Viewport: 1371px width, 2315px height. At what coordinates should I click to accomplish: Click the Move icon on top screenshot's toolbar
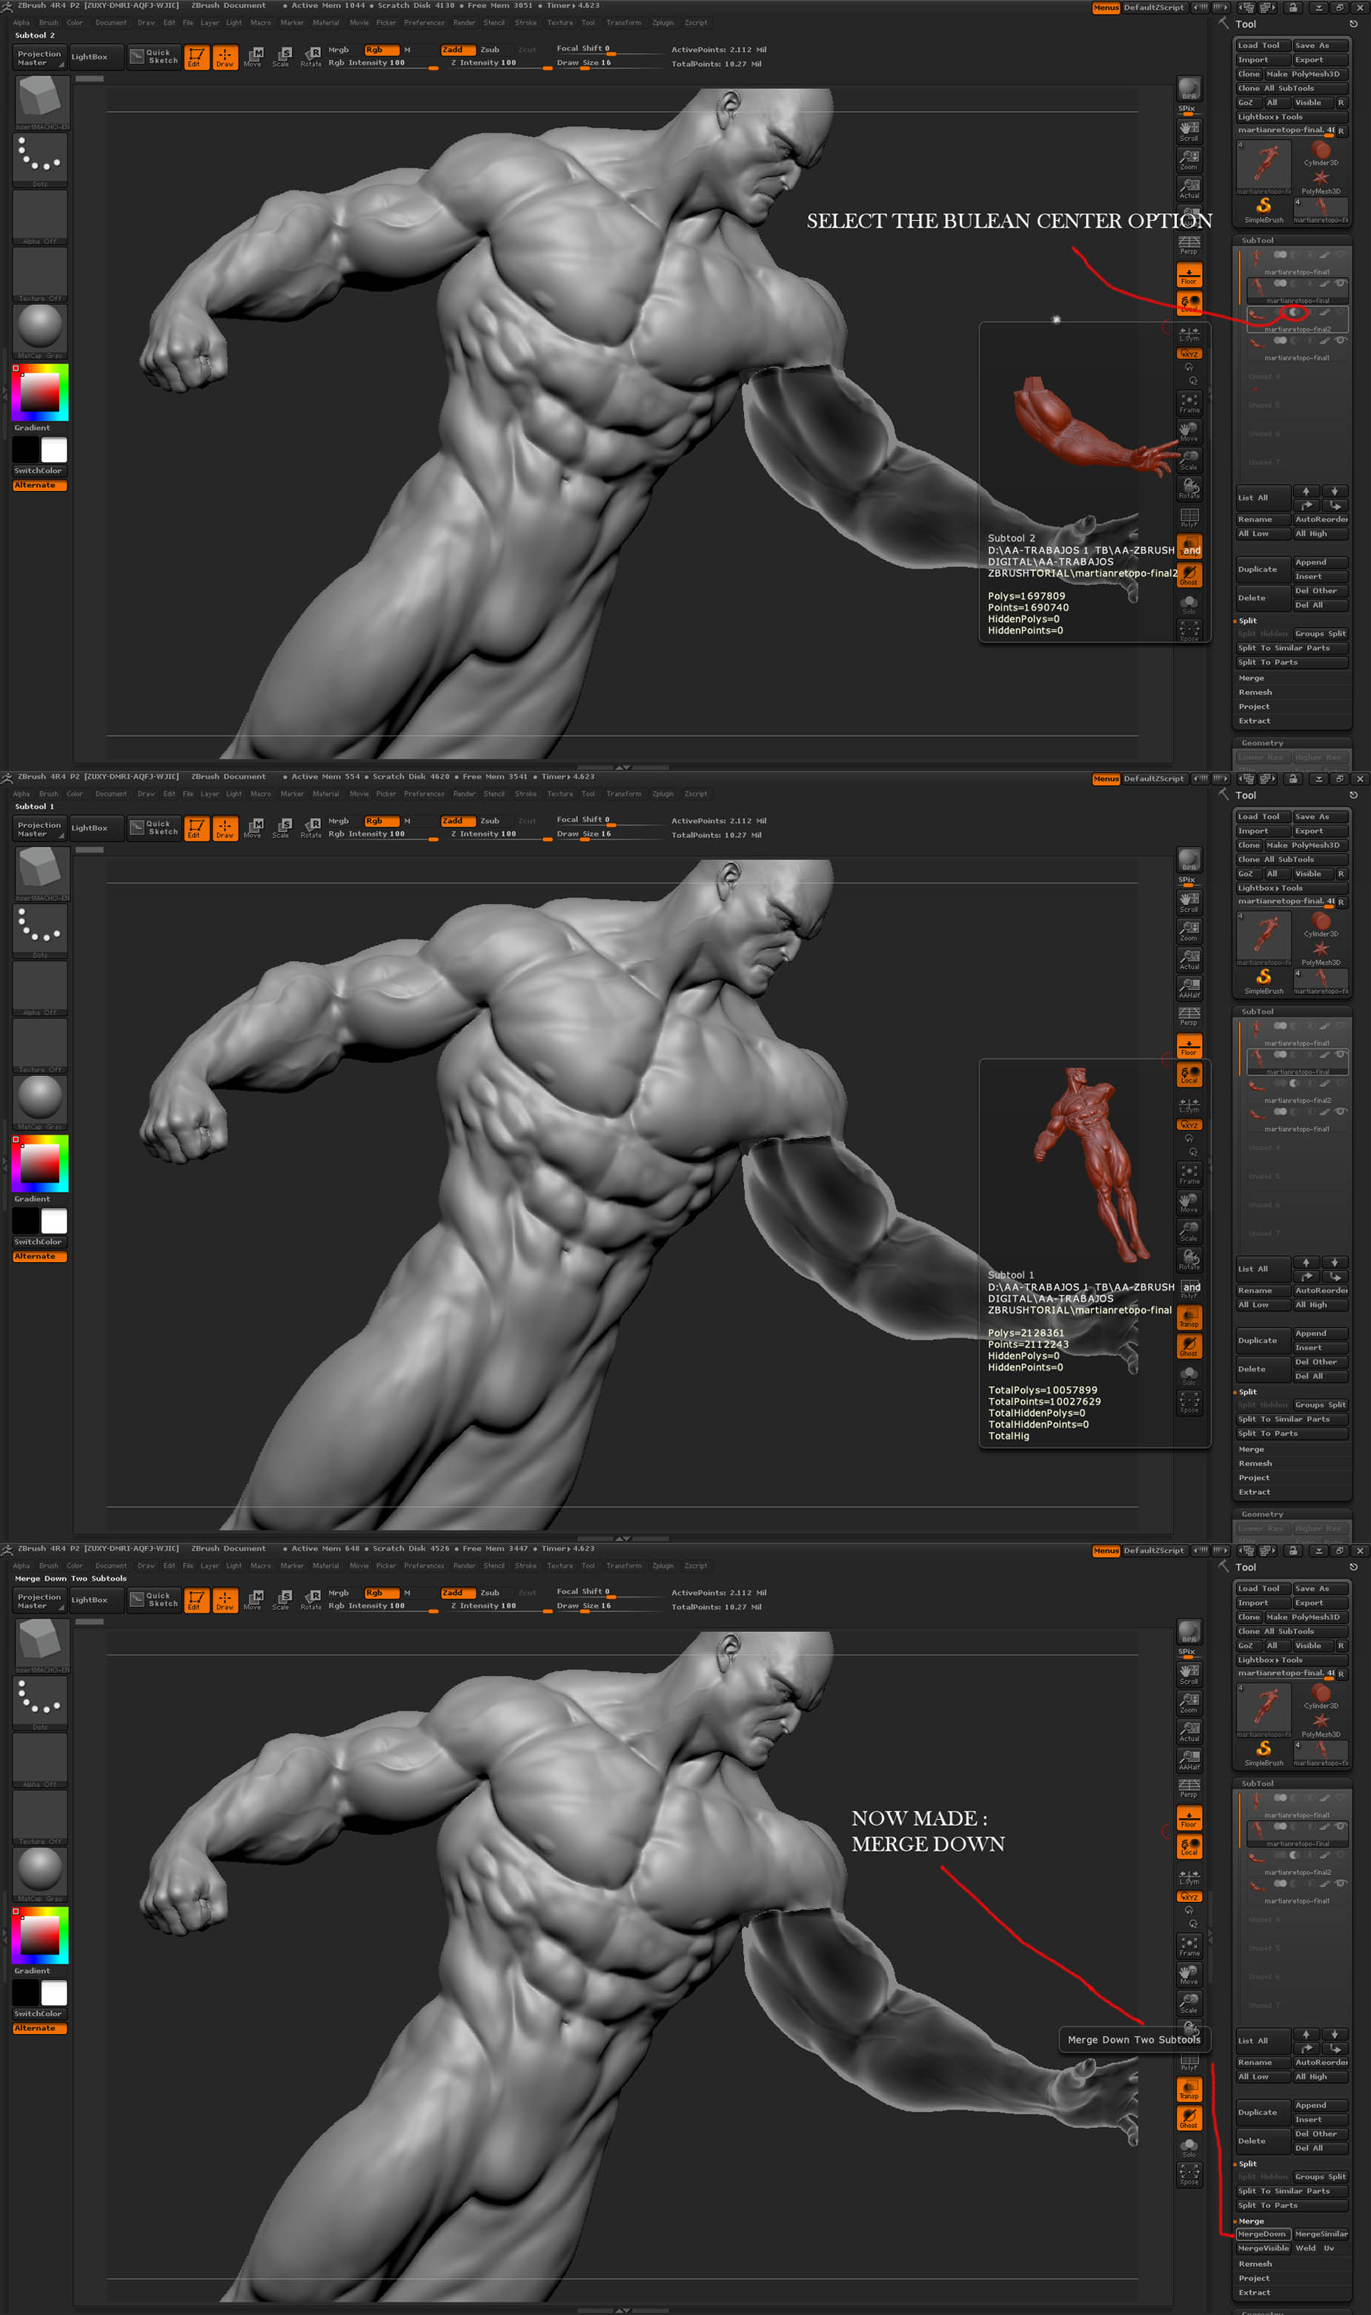[252, 57]
